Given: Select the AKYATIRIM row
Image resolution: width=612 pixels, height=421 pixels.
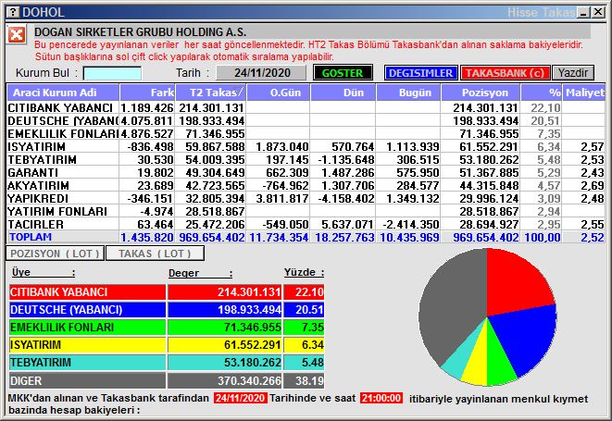Looking at the screenshot, I should click(306, 185).
